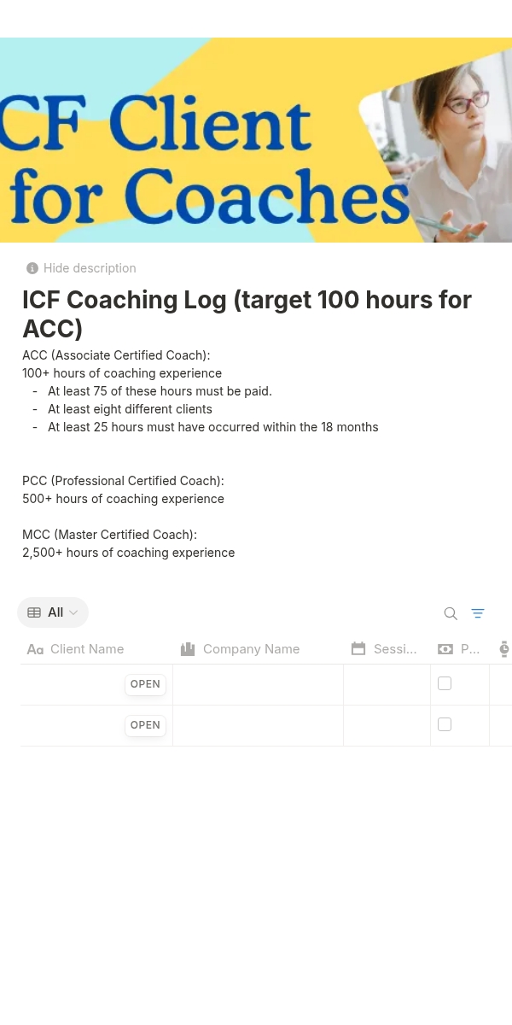512x1025 pixels.
Task: Click the money icon in the P... column header
Action: point(445,649)
